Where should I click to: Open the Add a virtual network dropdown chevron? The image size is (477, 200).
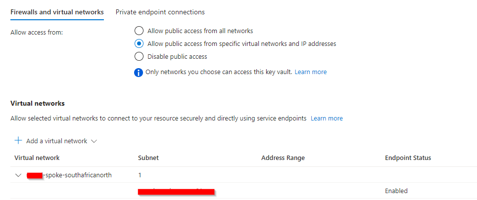94,141
